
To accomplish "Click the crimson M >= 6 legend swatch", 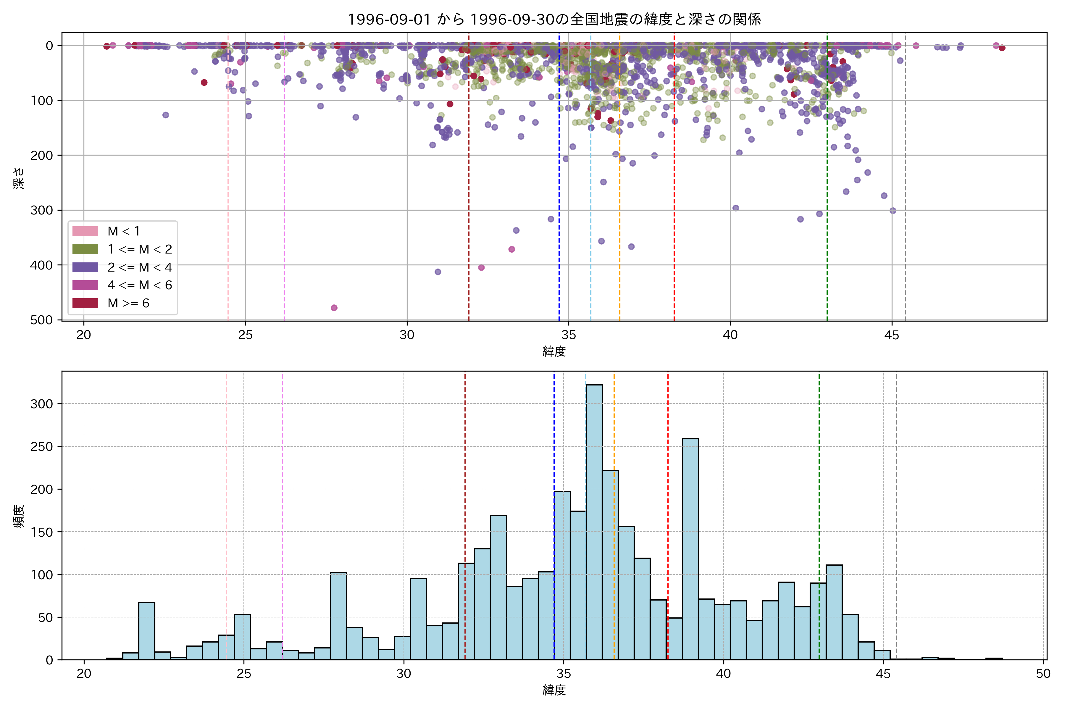I will click(85, 303).
